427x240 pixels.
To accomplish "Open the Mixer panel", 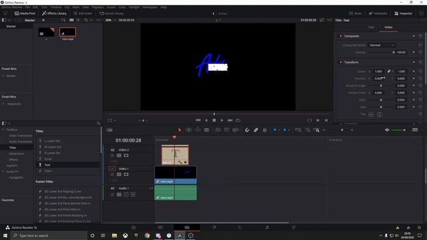I will click(356, 13).
